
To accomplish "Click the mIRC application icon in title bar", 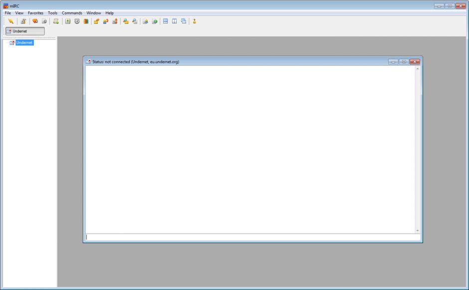I will pyautogui.click(x=5, y=5).
